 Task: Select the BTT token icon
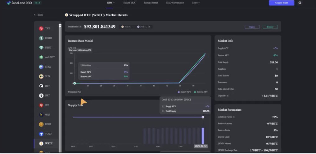[x=41, y=86]
